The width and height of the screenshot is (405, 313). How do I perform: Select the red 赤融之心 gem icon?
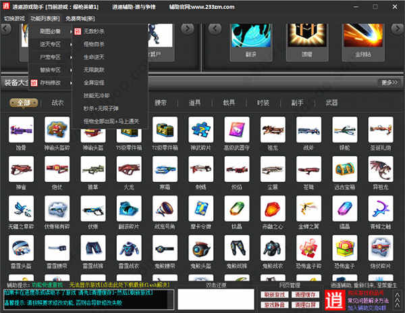(x=273, y=208)
